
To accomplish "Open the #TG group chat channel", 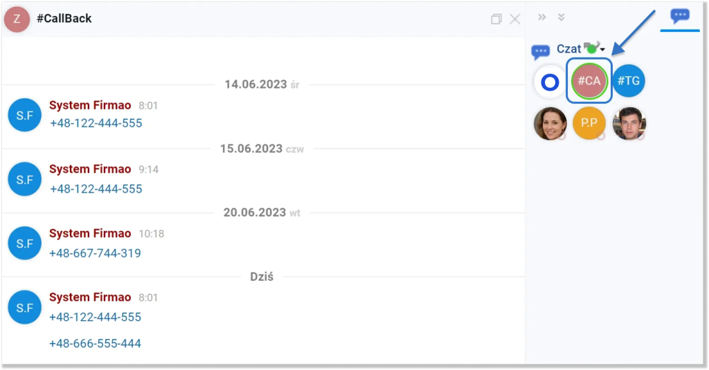I will tap(629, 82).
